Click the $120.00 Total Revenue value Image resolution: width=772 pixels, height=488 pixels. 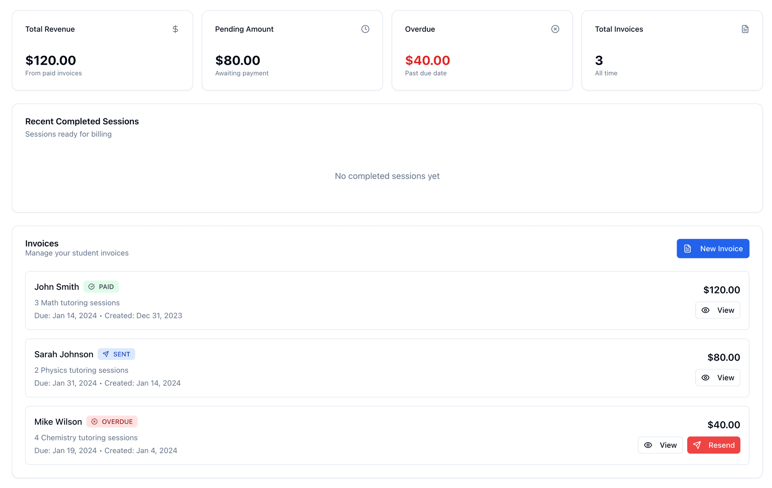coord(51,60)
